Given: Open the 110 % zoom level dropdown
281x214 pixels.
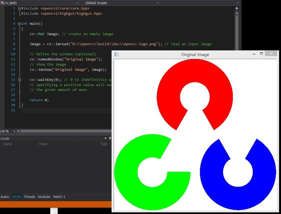Looking at the screenshot, I should tap(14, 131).
